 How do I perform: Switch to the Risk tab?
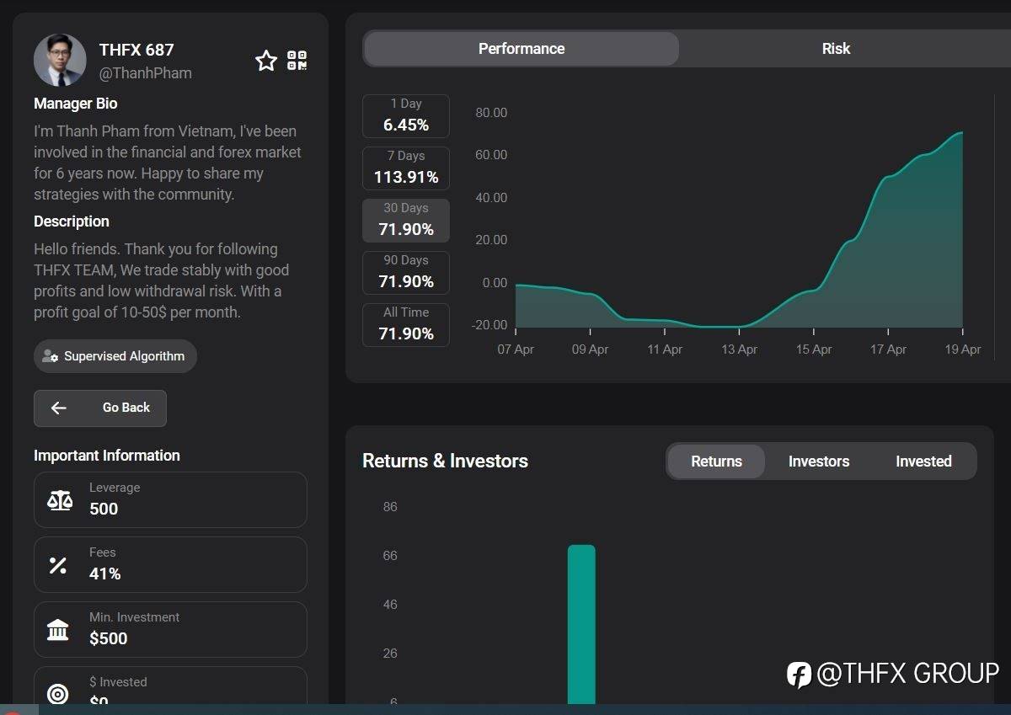[836, 49]
